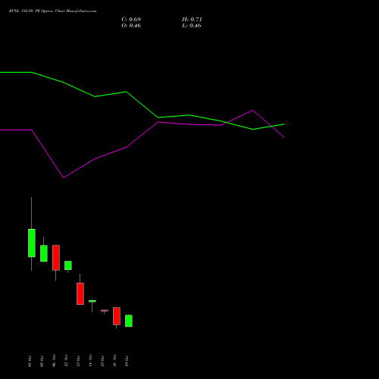Click the red candle above 16 Oct
This screenshot has width=379, height=379.
[x=117, y=316]
